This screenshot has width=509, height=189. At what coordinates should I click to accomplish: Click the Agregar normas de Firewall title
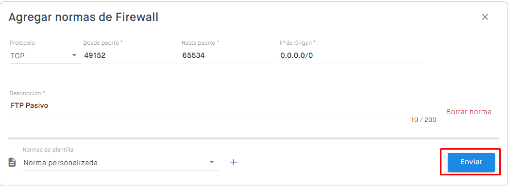[x=84, y=17]
